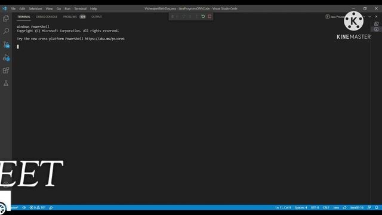Open the Java Process terminal selector
Screen dimensions: 382x215
335,17
